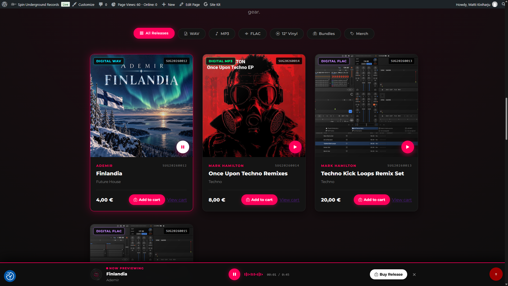Open the Finlandia release title
The image size is (508, 286).
click(x=109, y=173)
